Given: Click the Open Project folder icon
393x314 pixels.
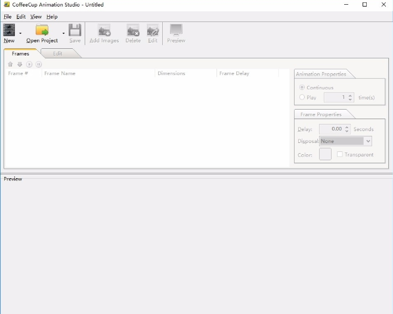Looking at the screenshot, I should (x=42, y=30).
